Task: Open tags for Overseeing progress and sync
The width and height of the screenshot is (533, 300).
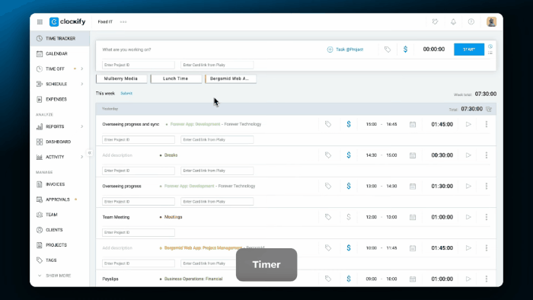Action: 328,124
